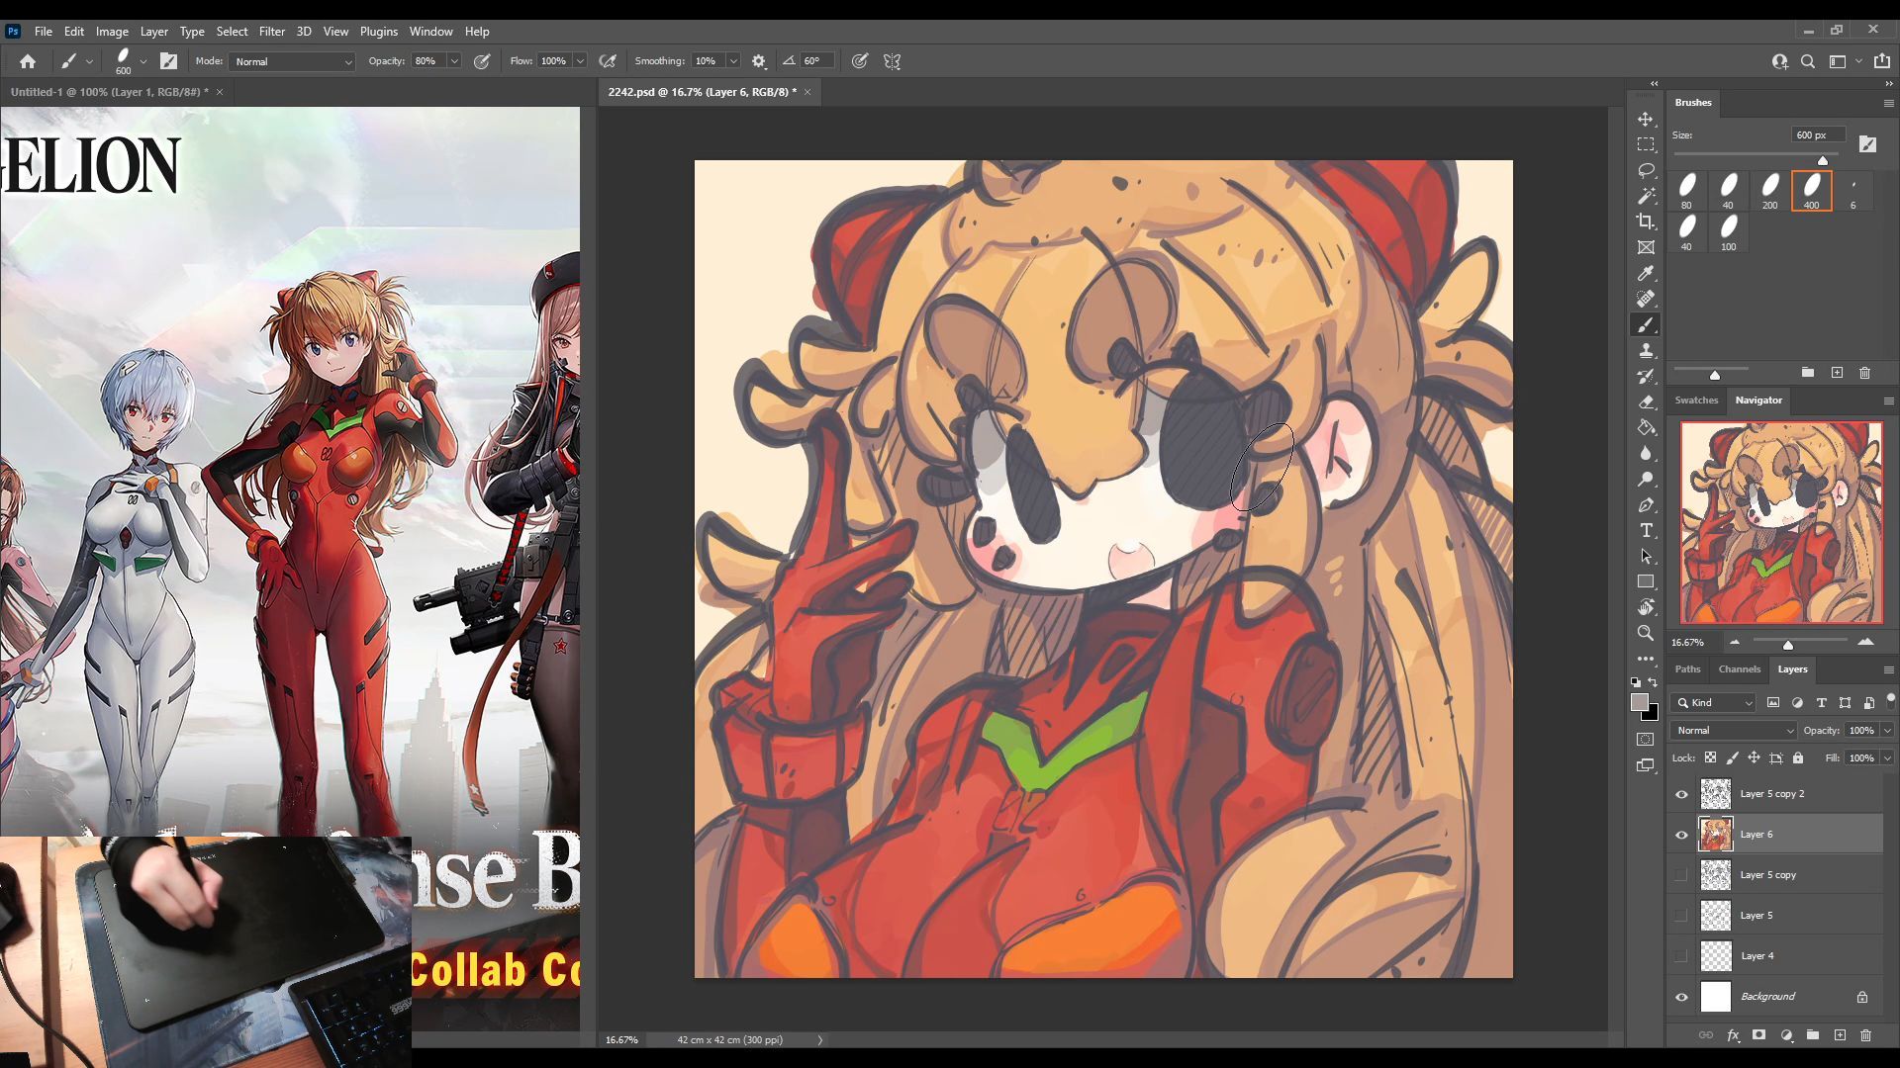Select the Dodge tool

(x=1646, y=480)
